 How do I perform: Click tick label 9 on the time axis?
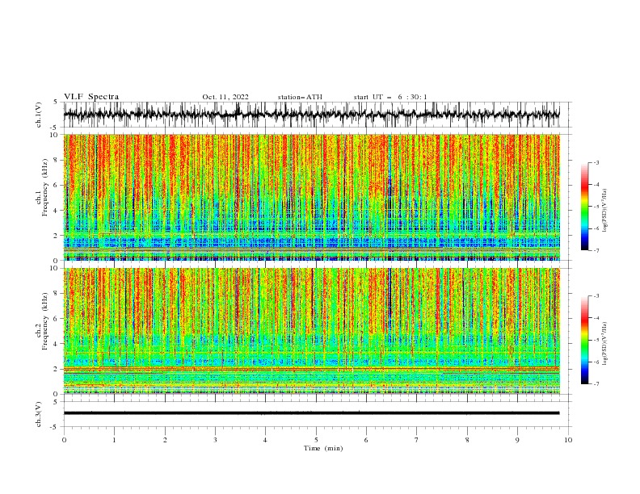coord(517,440)
